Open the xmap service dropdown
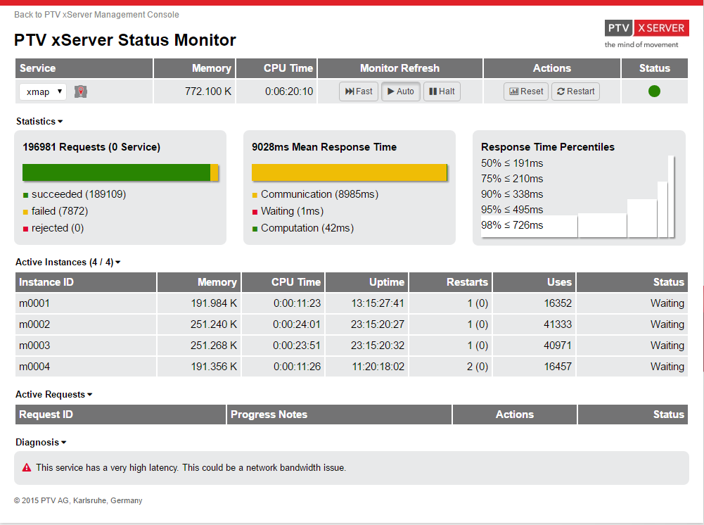 42,91
